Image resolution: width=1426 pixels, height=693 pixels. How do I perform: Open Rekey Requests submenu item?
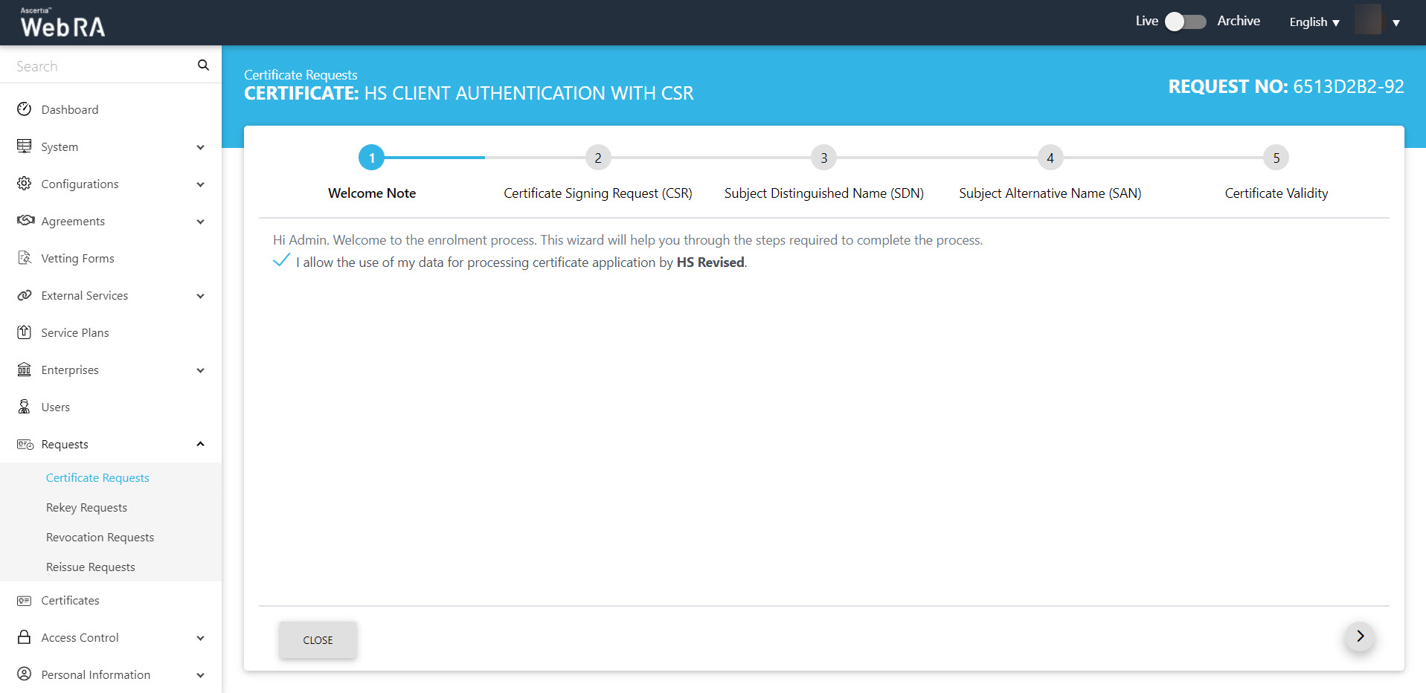tap(86, 507)
